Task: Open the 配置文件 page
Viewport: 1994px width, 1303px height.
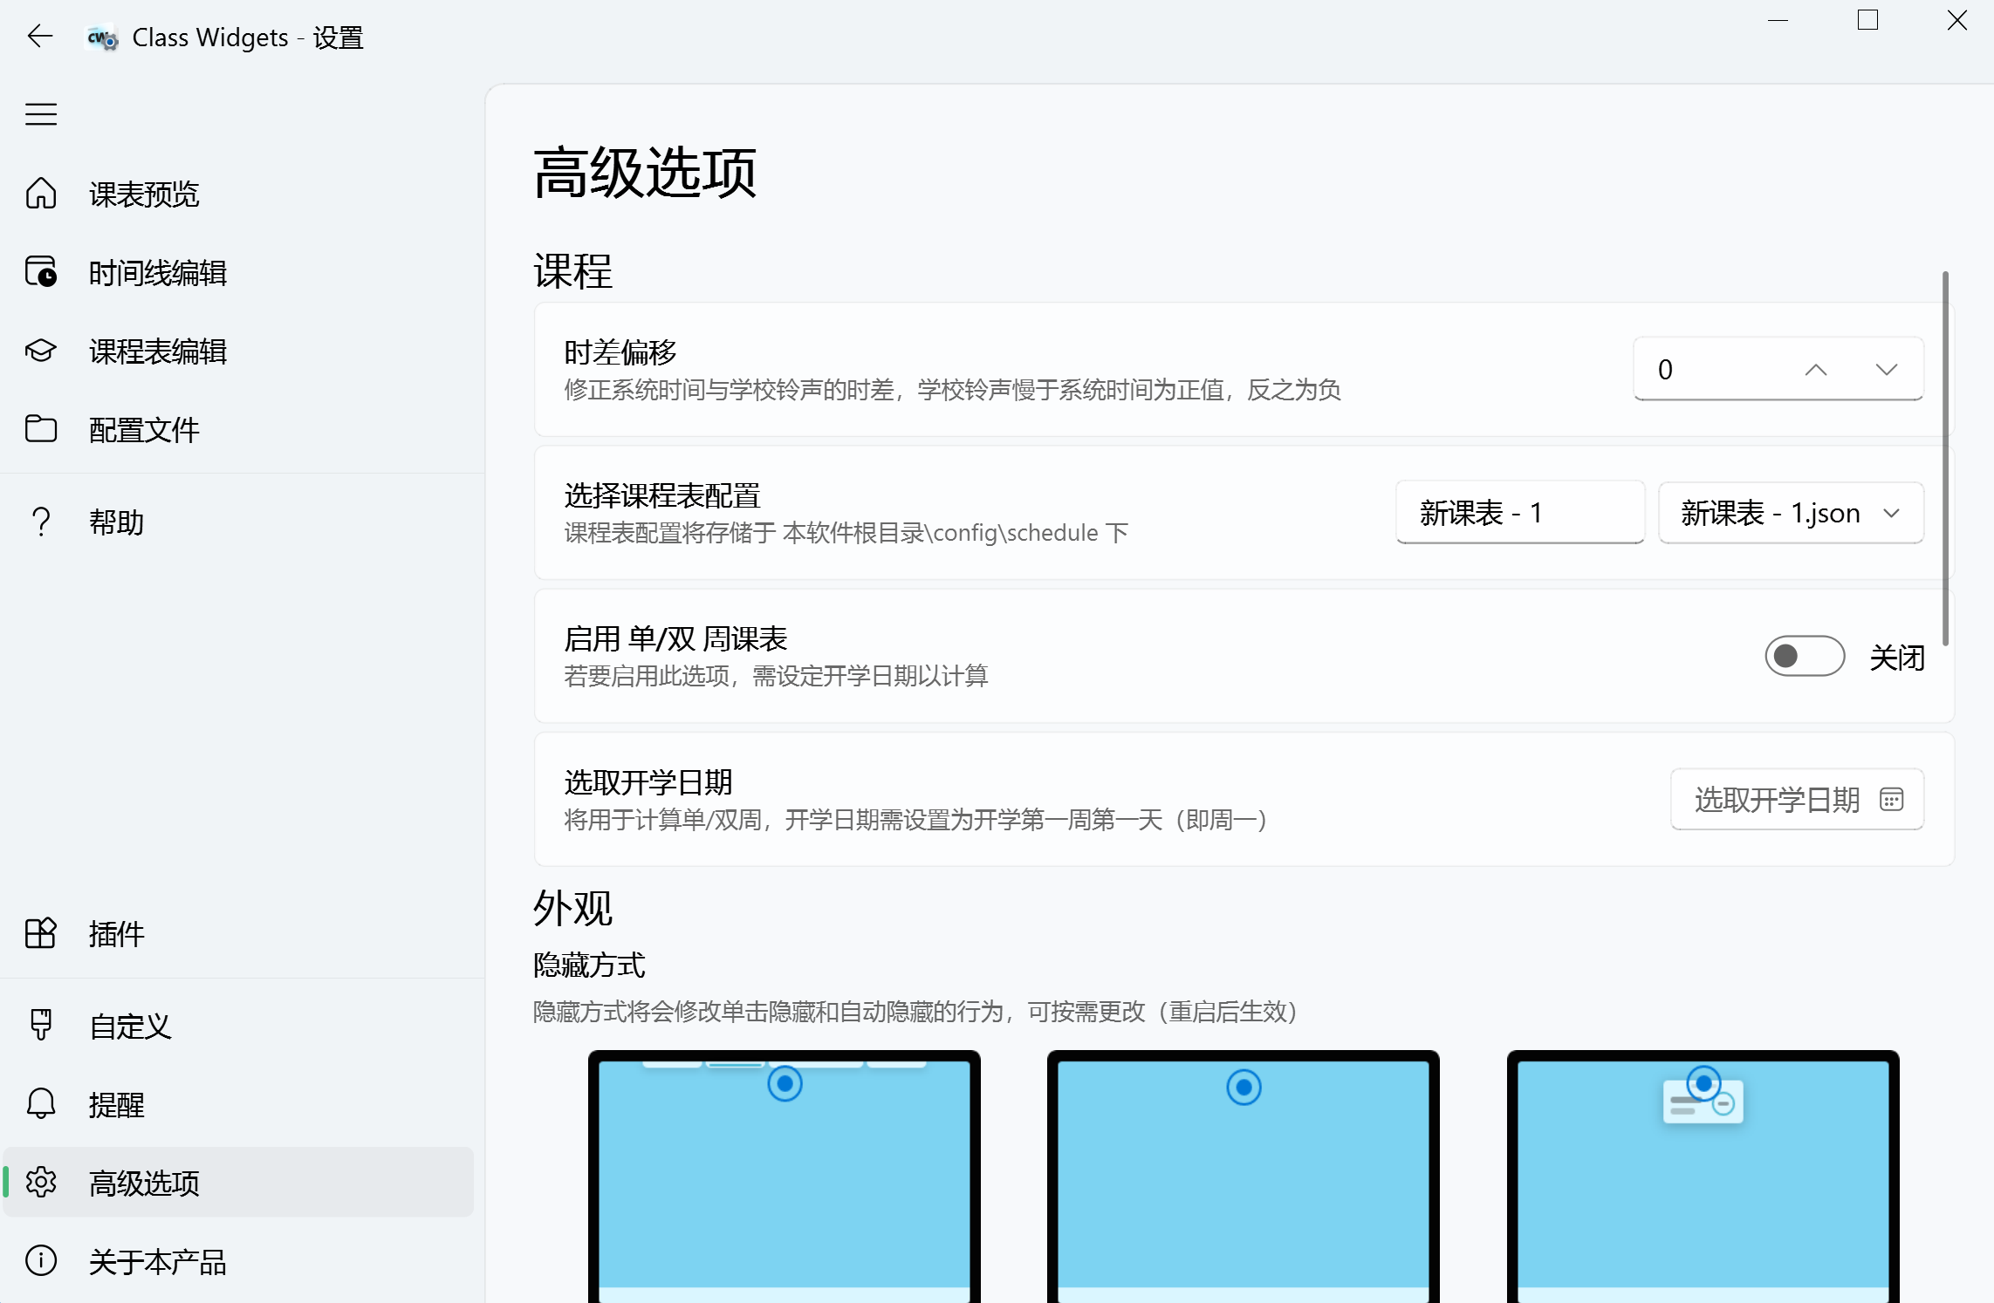Action: tap(238, 429)
